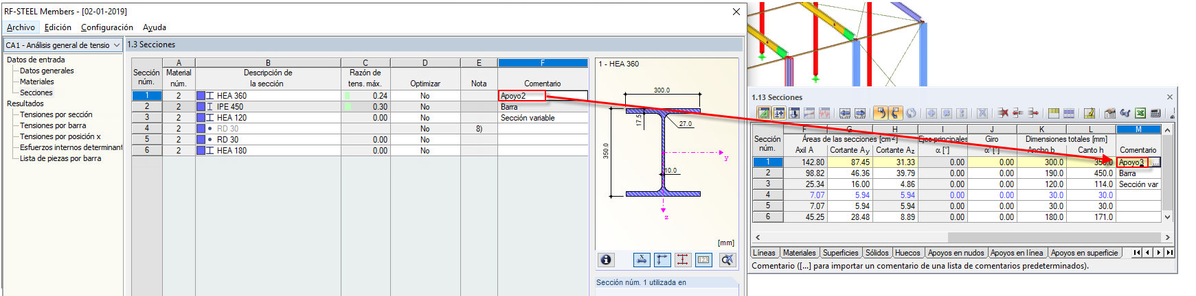Image resolution: width=1196 pixels, height=296 pixels.
Task: Select Tensiones por posición x tree item
Action: tap(60, 136)
